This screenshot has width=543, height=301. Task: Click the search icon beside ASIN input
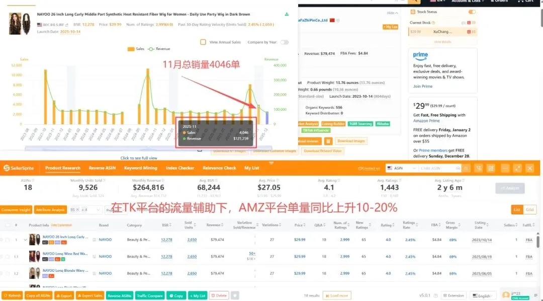(x=466, y=168)
